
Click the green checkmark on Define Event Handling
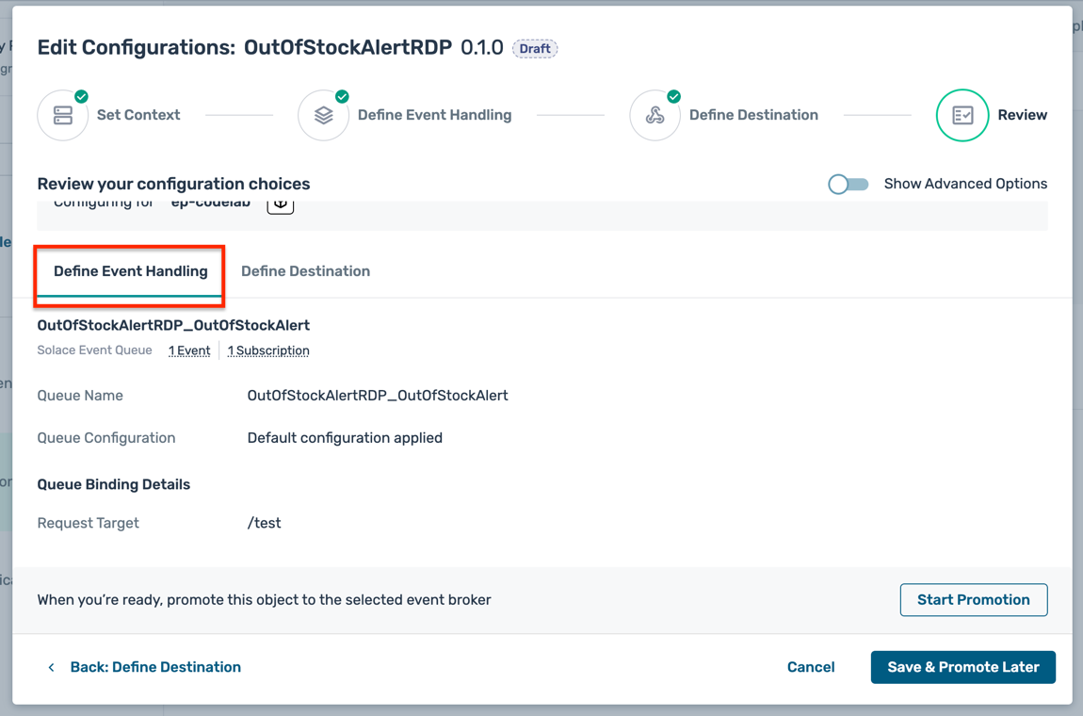click(341, 95)
